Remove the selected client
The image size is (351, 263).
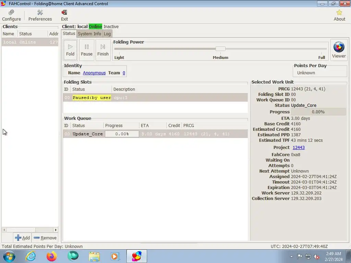pyautogui.click(x=45, y=238)
